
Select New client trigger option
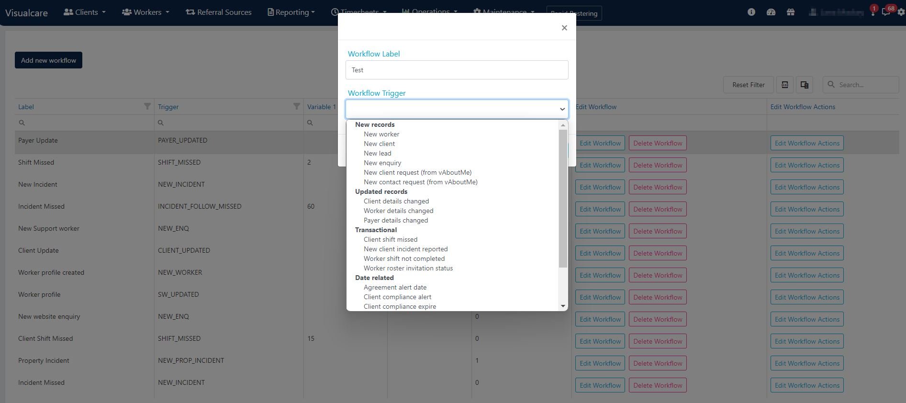pyautogui.click(x=379, y=144)
